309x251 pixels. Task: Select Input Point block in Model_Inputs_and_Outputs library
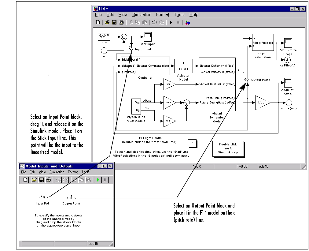point(44,197)
